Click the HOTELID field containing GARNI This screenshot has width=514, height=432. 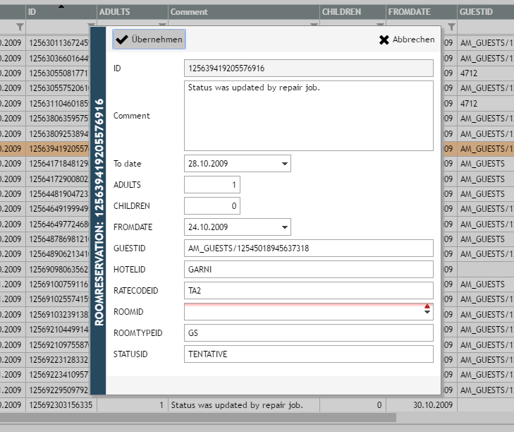click(x=308, y=270)
